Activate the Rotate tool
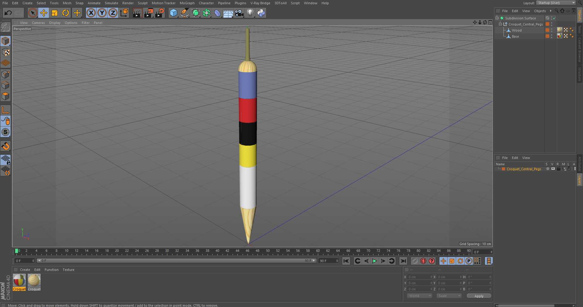This screenshot has height=307, width=583. pos(66,13)
